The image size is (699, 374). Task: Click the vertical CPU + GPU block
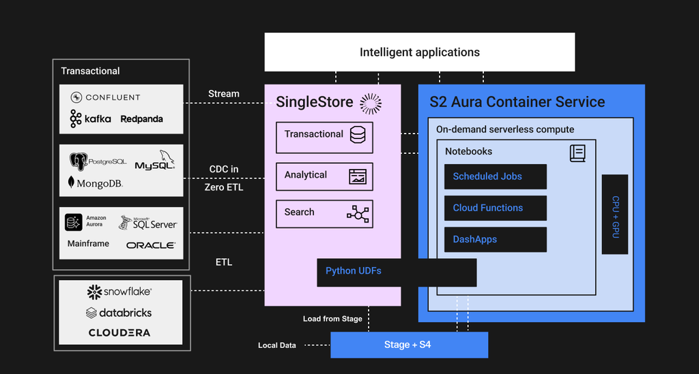tap(615, 215)
